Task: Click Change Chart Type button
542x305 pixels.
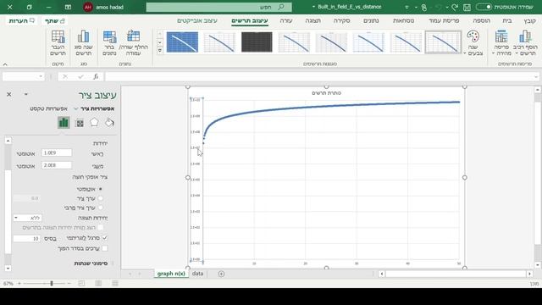Action: coord(83,43)
